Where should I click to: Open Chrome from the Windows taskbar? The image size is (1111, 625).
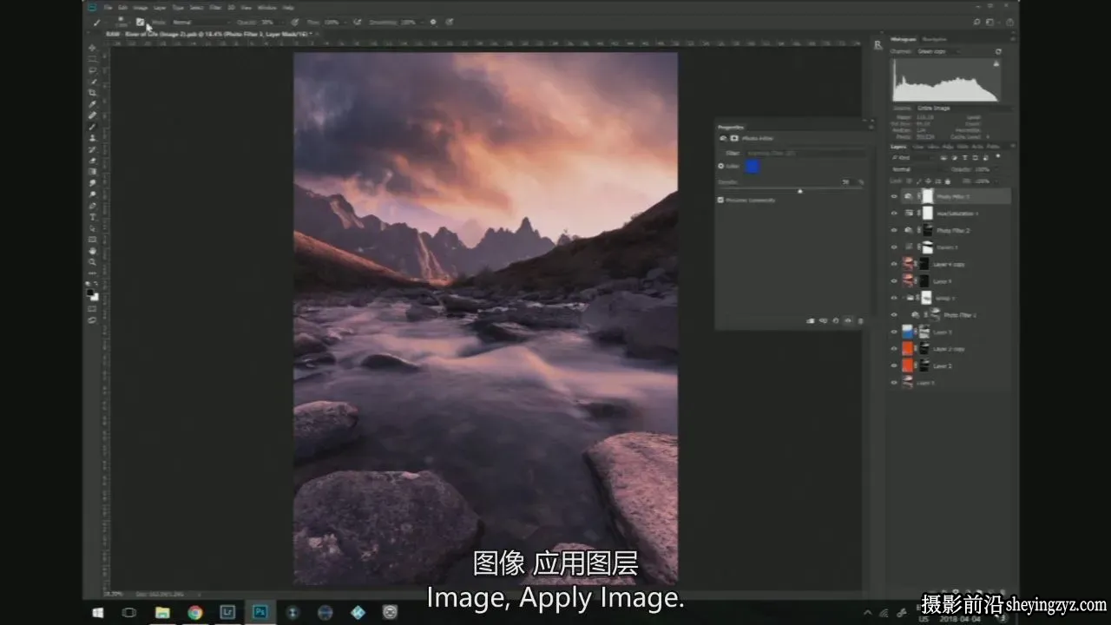tap(194, 612)
